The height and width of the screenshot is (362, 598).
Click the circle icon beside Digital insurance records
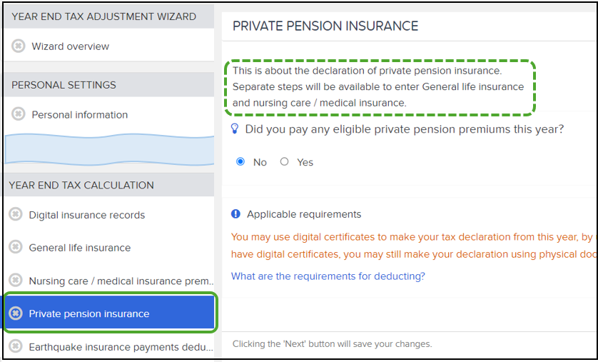click(16, 214)
